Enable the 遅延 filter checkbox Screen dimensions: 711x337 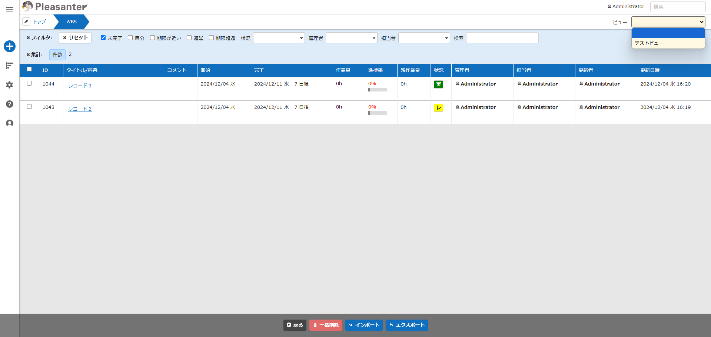pyautogui.click(x=189, y=38)
